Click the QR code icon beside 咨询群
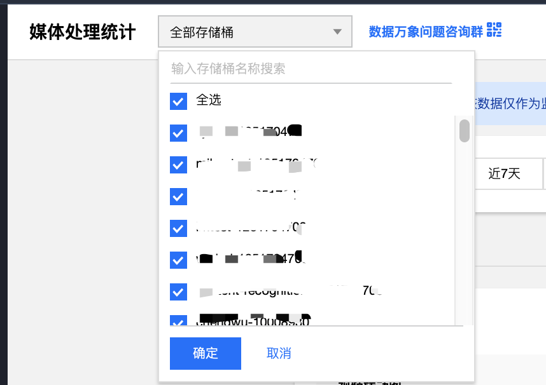Screen dimensions: 546x385 (x=494, y=30)
